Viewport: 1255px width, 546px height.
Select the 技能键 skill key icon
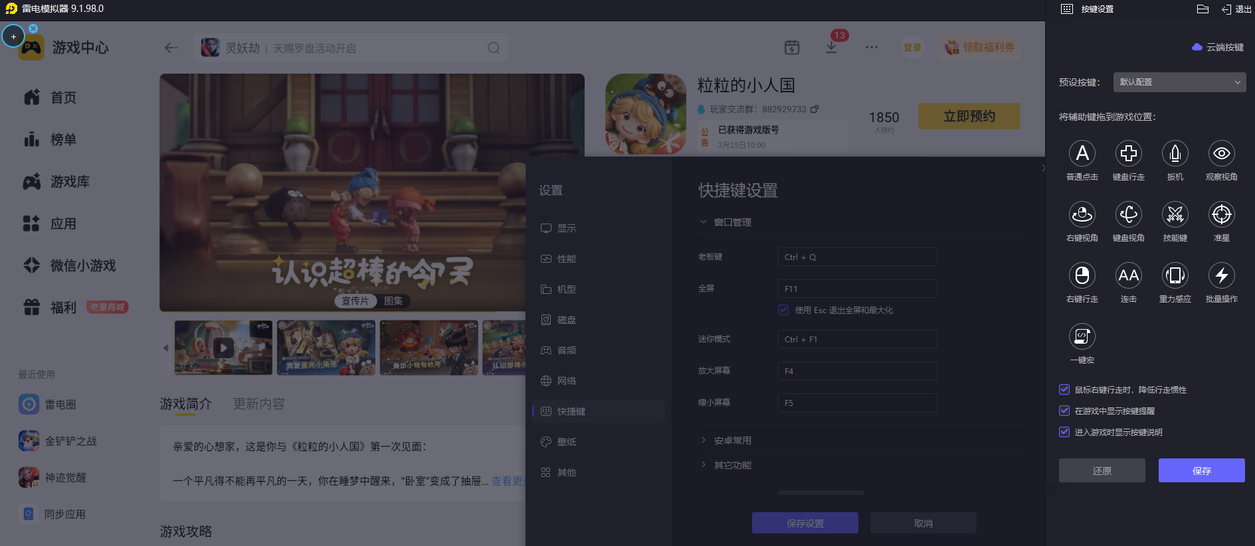1175,214
